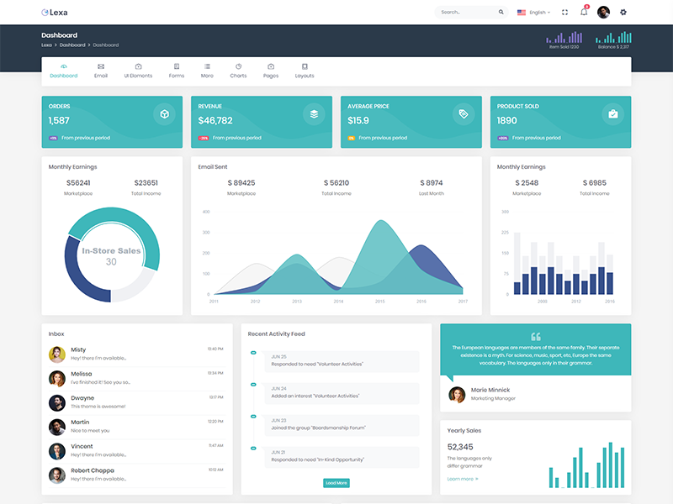Select the Email navigation tab
This screenshot has height=504, width=673.
pos(101,71)
